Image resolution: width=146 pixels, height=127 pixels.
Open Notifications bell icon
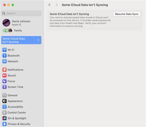pyautogui.click(x=5, y=70)
